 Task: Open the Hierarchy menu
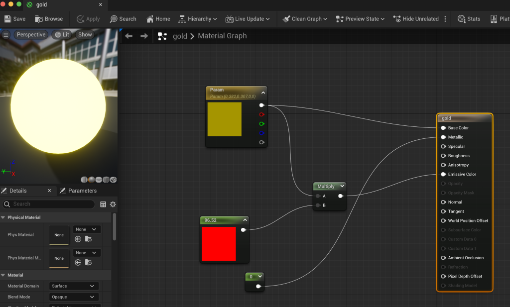[198, 19]
